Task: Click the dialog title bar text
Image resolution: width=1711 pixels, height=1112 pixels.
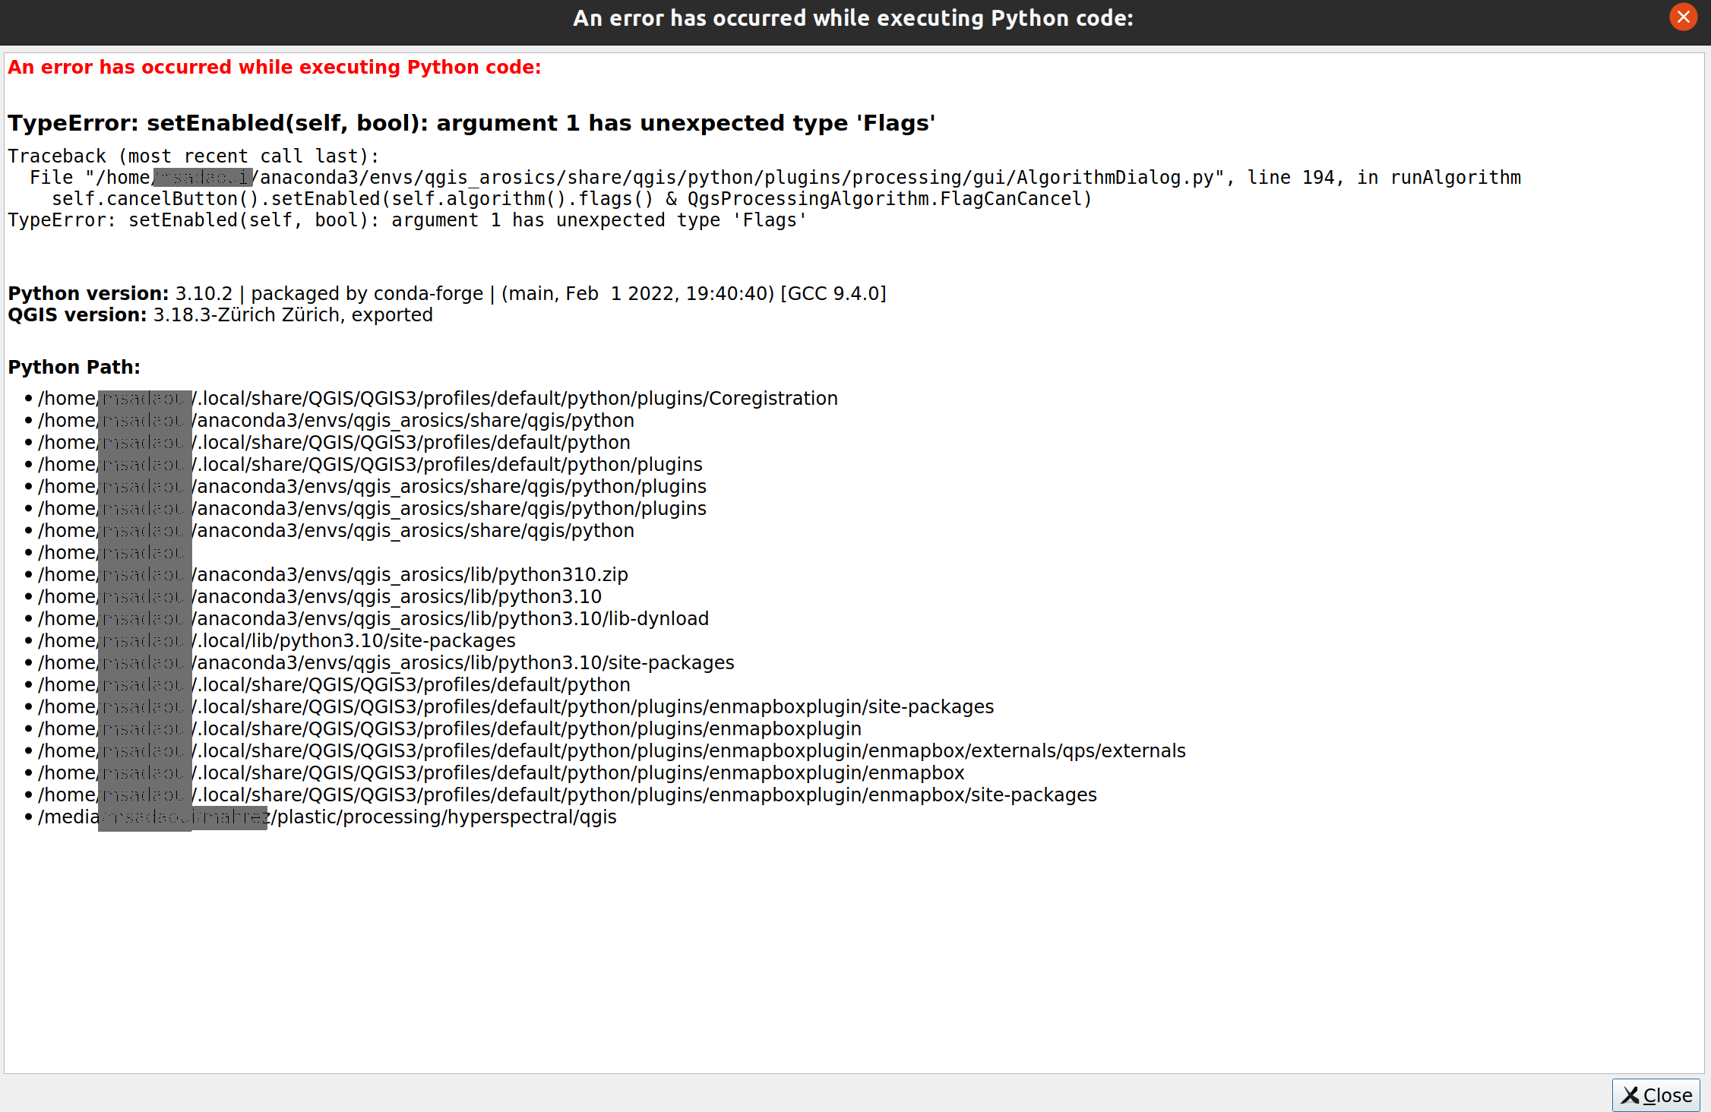Action: (x=853, y=17)
